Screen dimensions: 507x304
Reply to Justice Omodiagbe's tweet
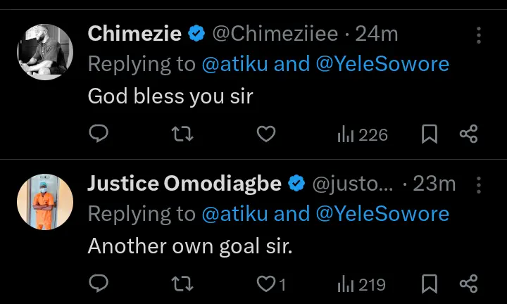click(99, 284)
